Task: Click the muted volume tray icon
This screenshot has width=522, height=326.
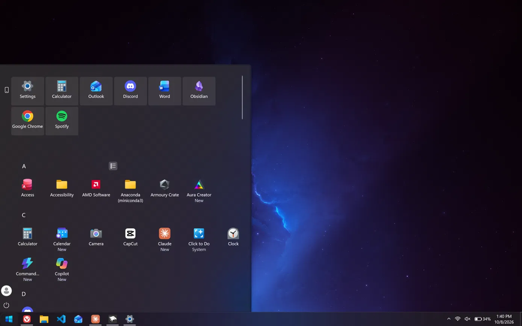Action: pos(467,319)
